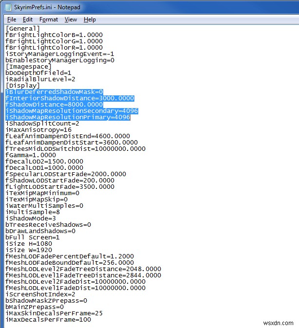Click the bDrawLandShadows=0 line
This screenshot has height=328, width=299.
pos(40,231)
